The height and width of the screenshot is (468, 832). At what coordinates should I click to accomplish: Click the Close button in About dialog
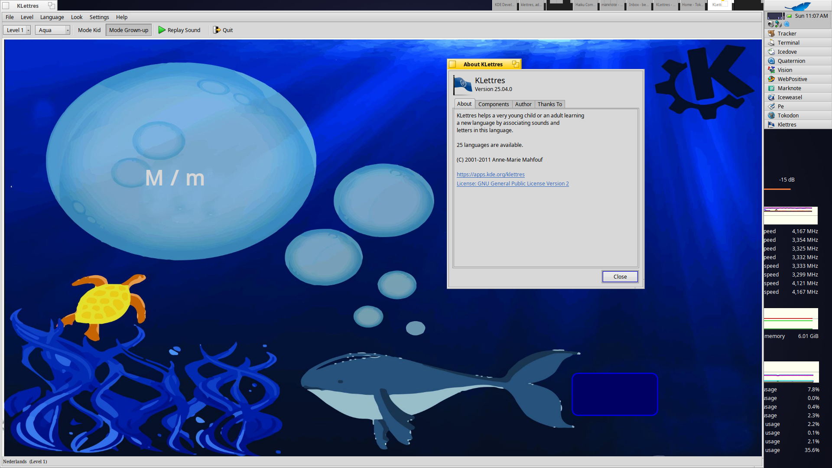620,276
